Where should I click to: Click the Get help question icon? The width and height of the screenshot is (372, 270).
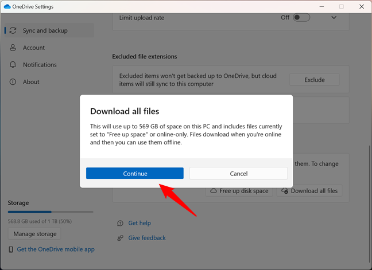click(x=120, y=223)
